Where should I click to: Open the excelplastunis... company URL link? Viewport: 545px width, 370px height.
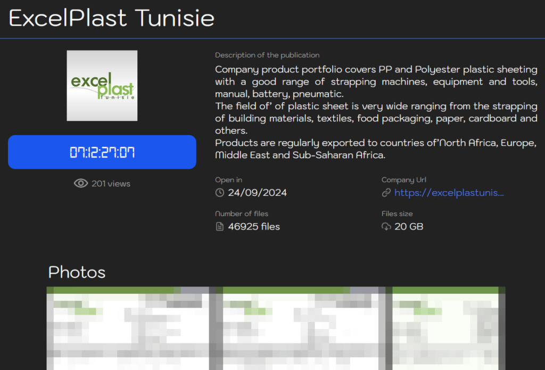(449, 193)
